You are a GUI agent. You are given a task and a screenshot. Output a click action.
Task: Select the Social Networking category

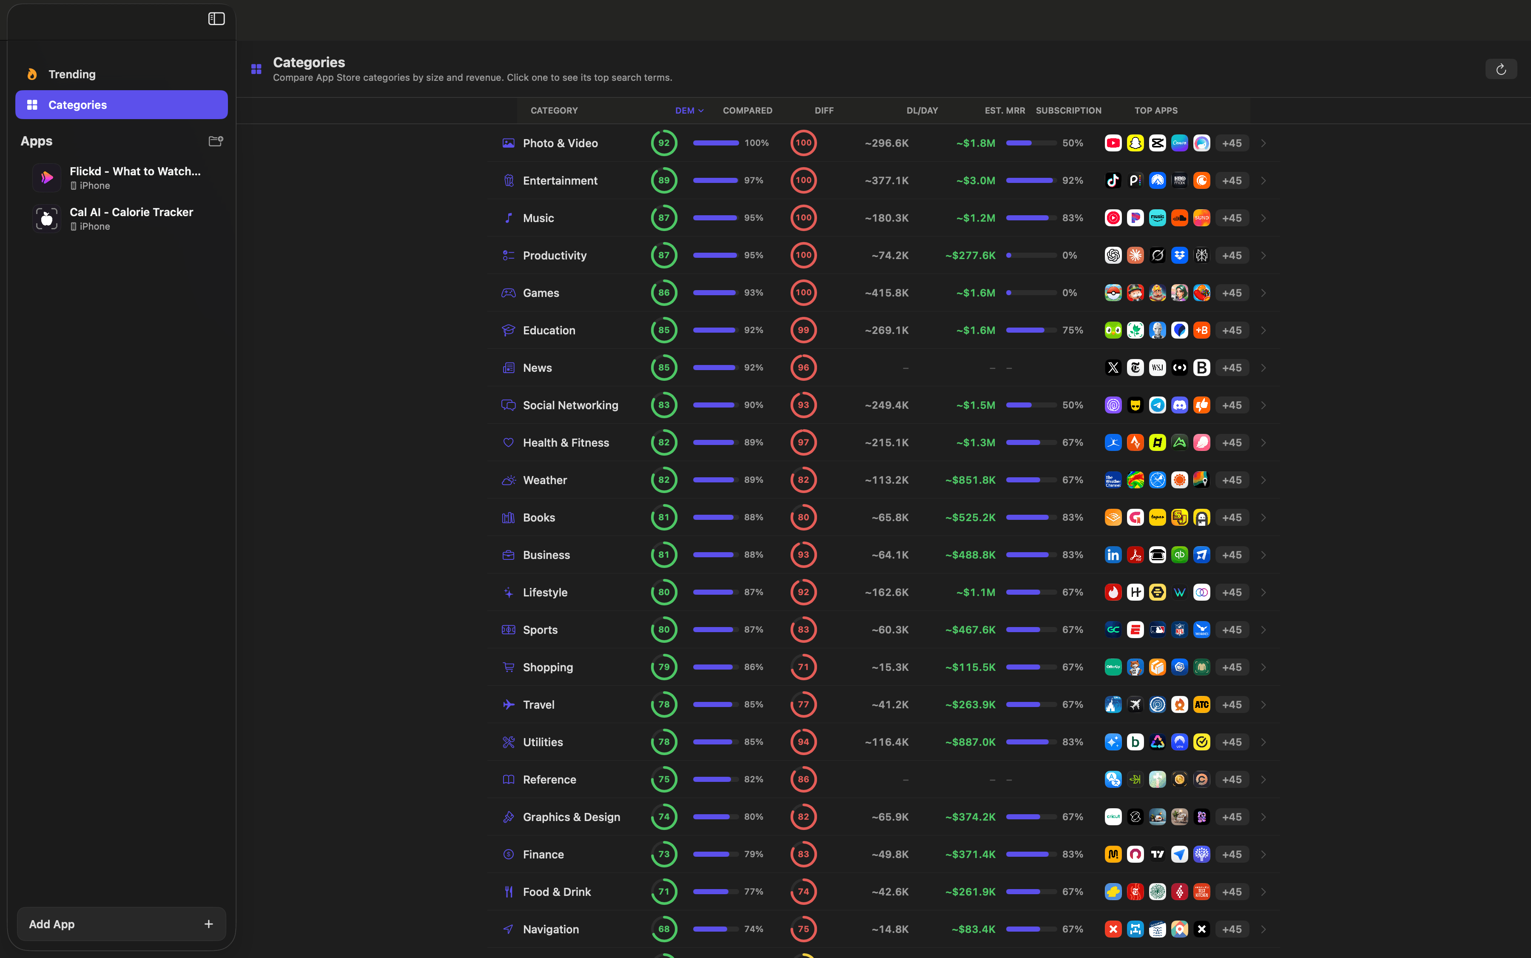pos(883,405)
